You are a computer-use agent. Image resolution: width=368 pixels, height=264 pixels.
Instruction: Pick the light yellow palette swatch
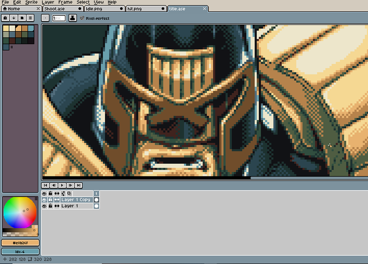(x=6, y=28)
